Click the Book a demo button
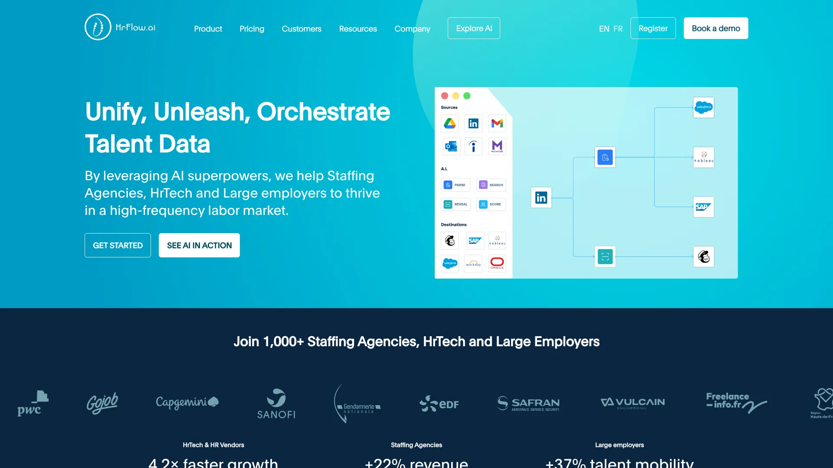This screenshot has width=833, height=468. pyautogui.click(x=716, y=28)
